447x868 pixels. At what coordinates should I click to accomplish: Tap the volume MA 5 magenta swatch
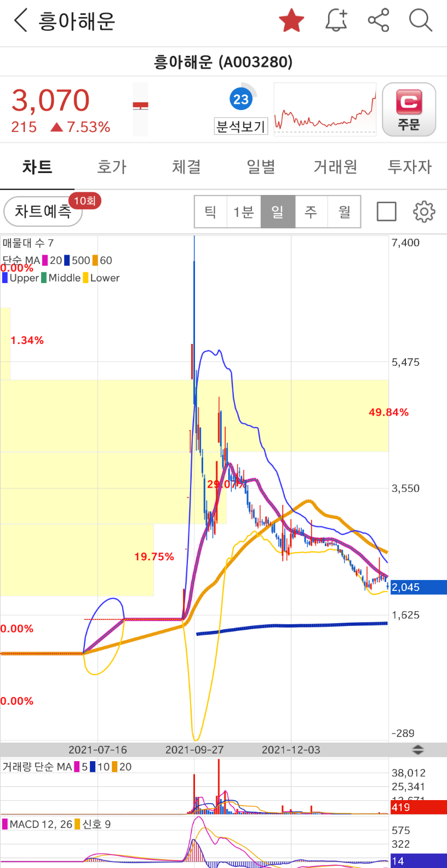[x=77, y=767]
